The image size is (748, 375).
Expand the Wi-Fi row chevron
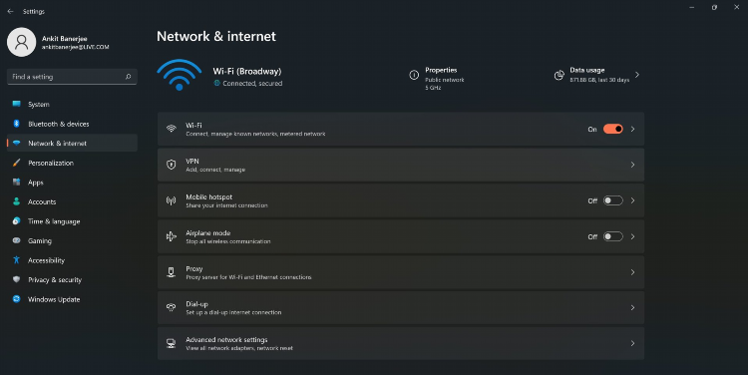point(633,129)
